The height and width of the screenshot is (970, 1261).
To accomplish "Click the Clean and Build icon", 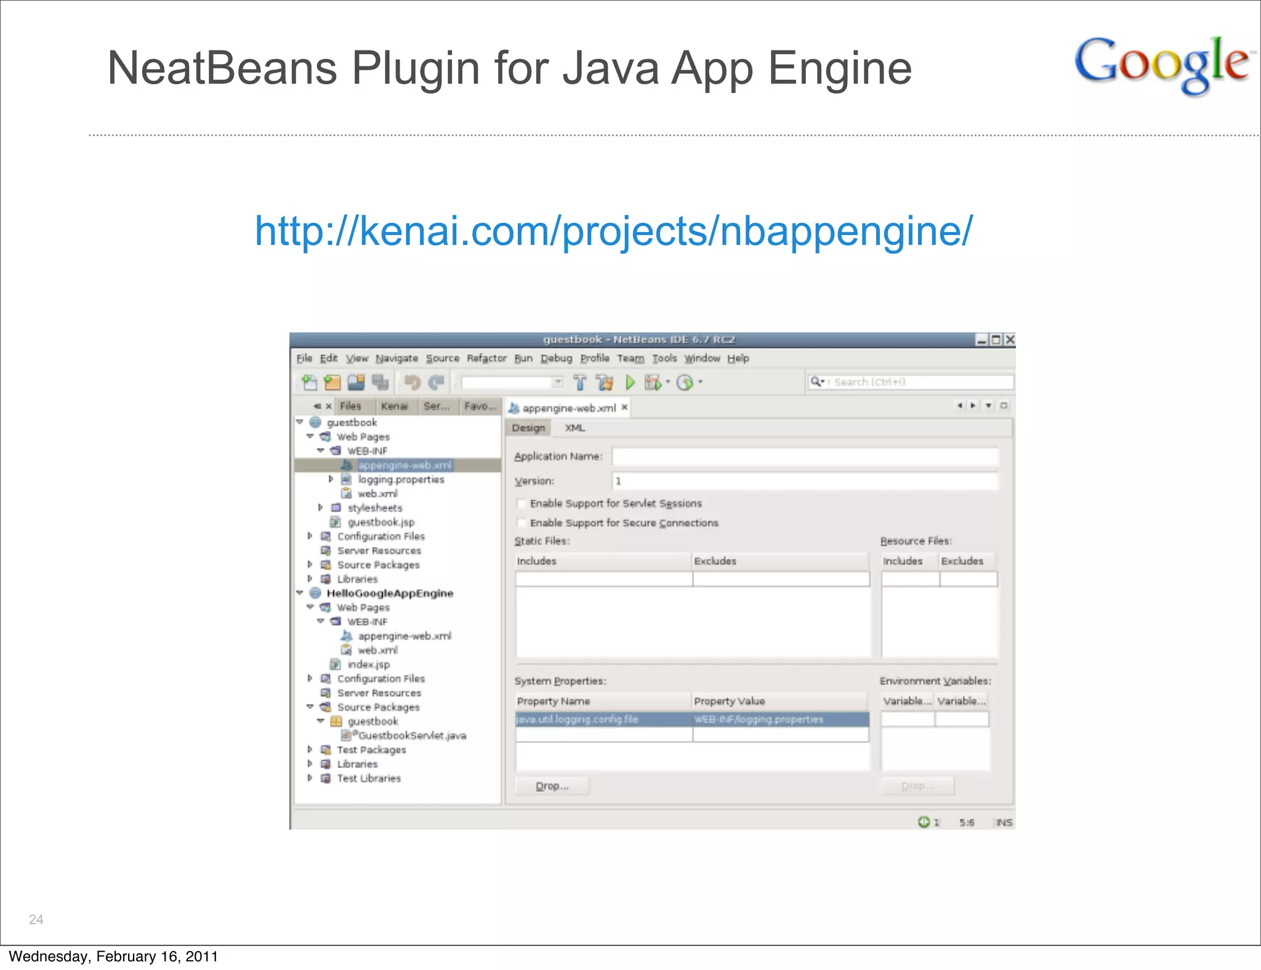I will (605, 383).
